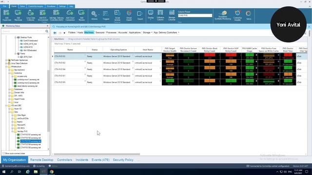Open Scoutbees Synthetic Monitoring
The height and width of the screenshot is (175, 312).
coord(223,15)
